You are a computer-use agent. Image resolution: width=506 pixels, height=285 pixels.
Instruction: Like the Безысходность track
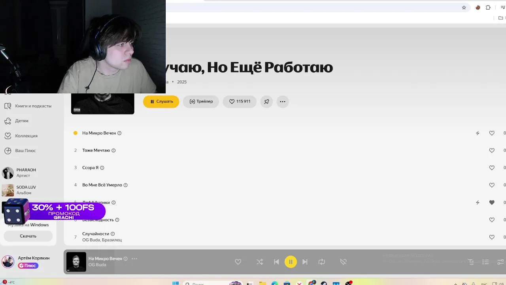(492, 220)
